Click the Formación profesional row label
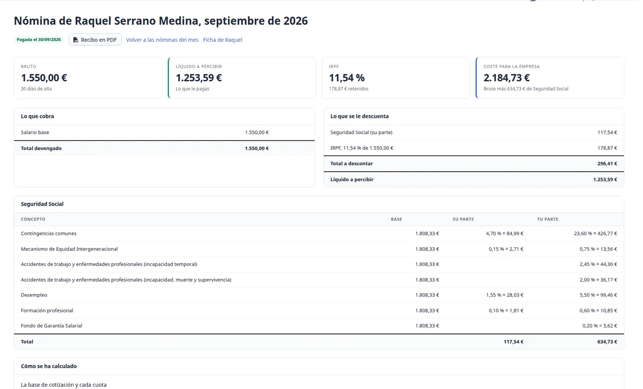The width and height of the screenshot is (643, 389). [x=47, y=311]
